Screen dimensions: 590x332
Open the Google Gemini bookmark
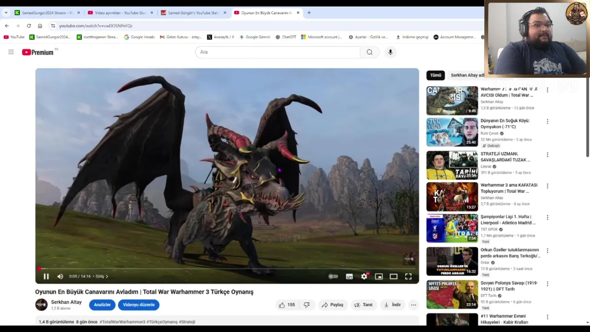point(254,37)
